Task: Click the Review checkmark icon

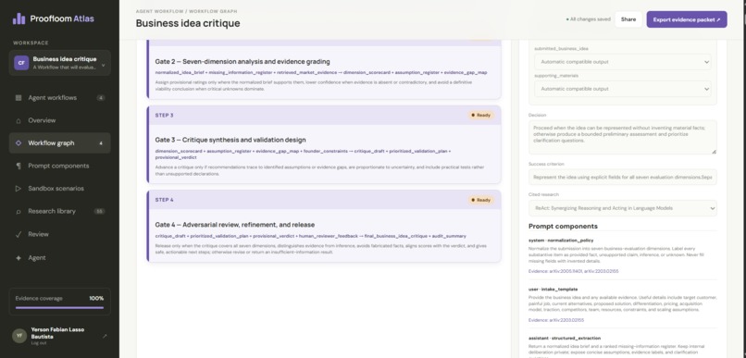Action: [19, 234]
